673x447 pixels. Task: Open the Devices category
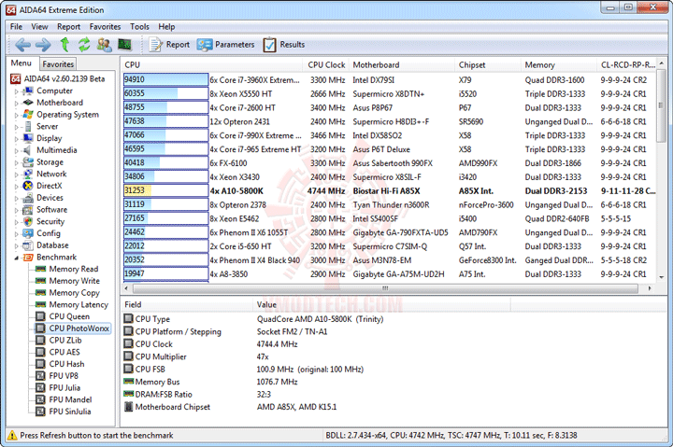[x=50, y=198]
